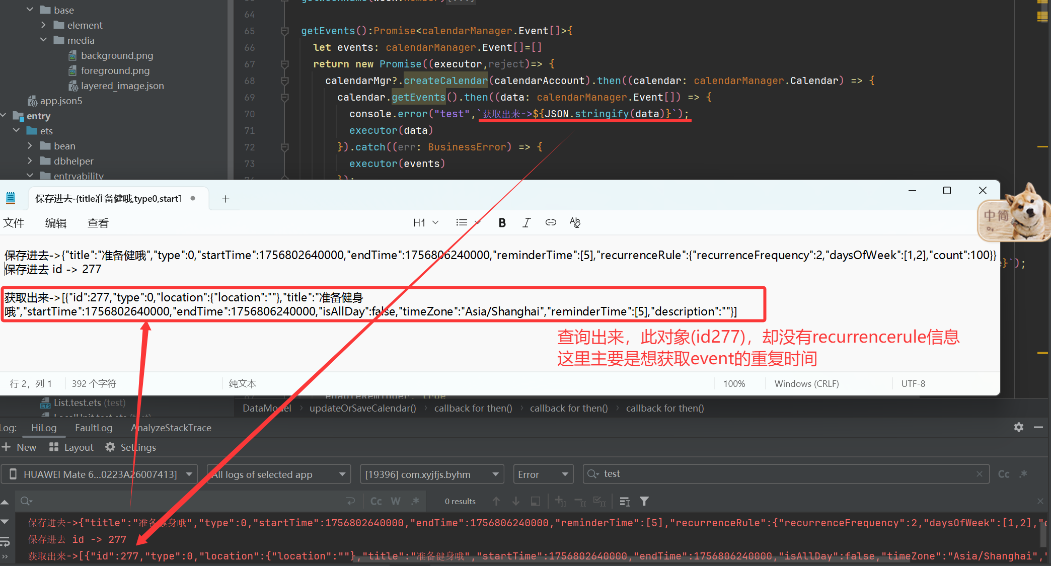The image size is (1051, 566).
Task: Click Windows (CRLF) in the notepad status bar
Action: point(806,383)
